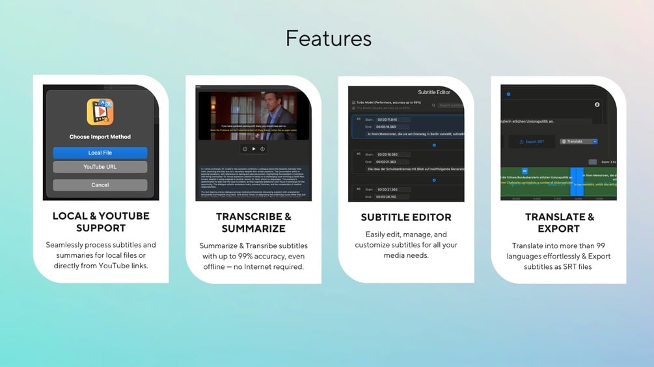Viewport: 654px width, 367px height.
Task: Edit end time 00:00:28.760
Action: [x=393, y=197]
